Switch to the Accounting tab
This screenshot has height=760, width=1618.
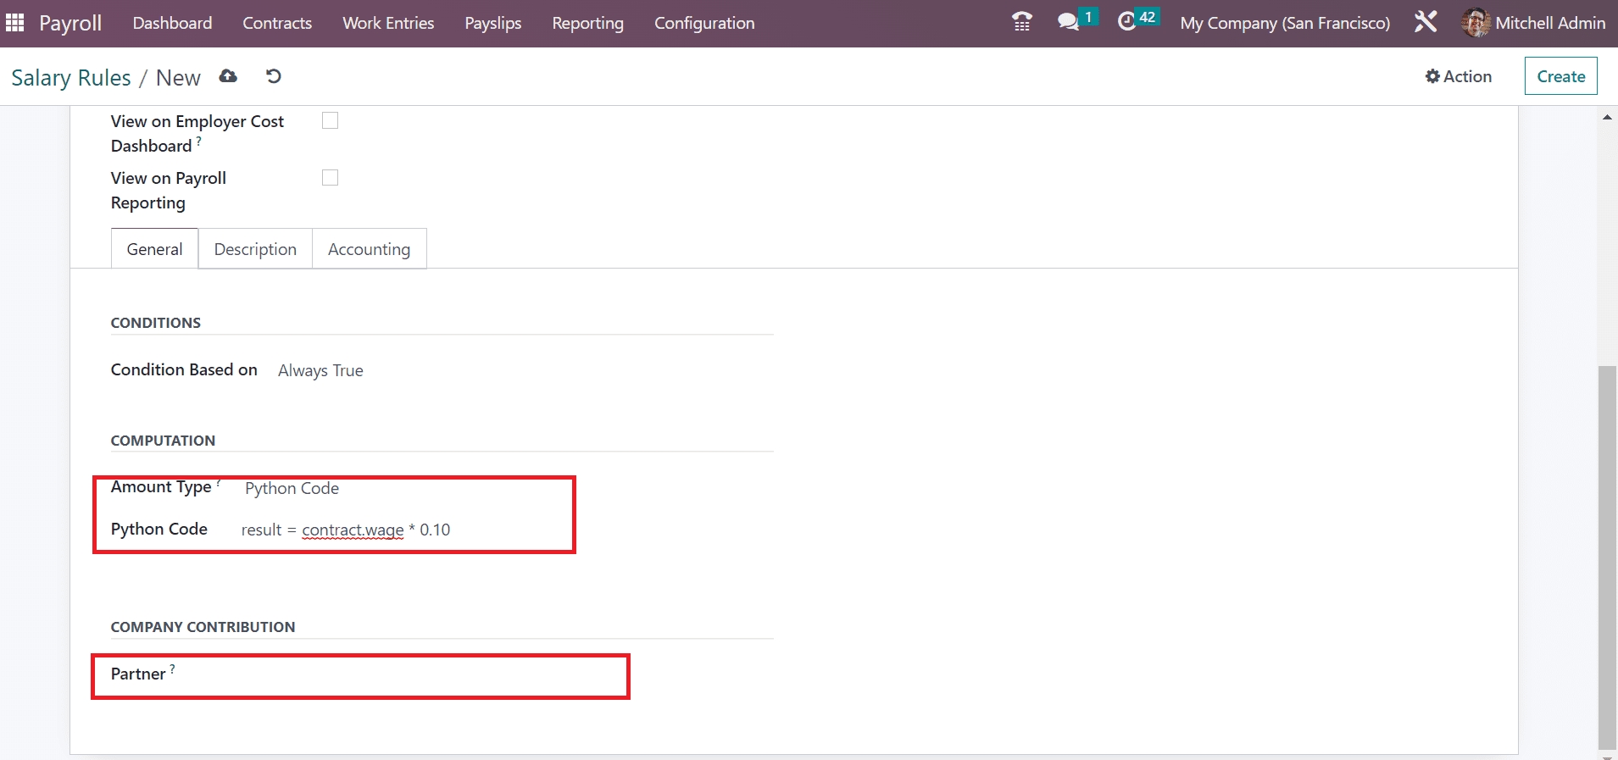369,249
